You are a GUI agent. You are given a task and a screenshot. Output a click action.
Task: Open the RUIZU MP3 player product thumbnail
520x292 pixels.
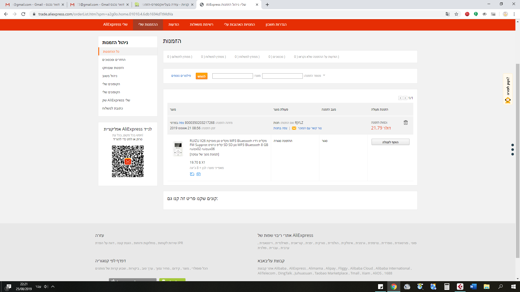178,149
